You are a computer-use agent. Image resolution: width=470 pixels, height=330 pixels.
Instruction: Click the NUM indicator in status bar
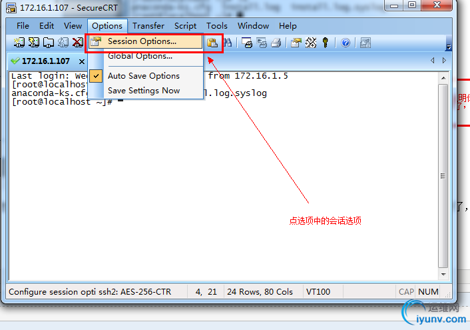pyautogui.click(x=428, y=292)
